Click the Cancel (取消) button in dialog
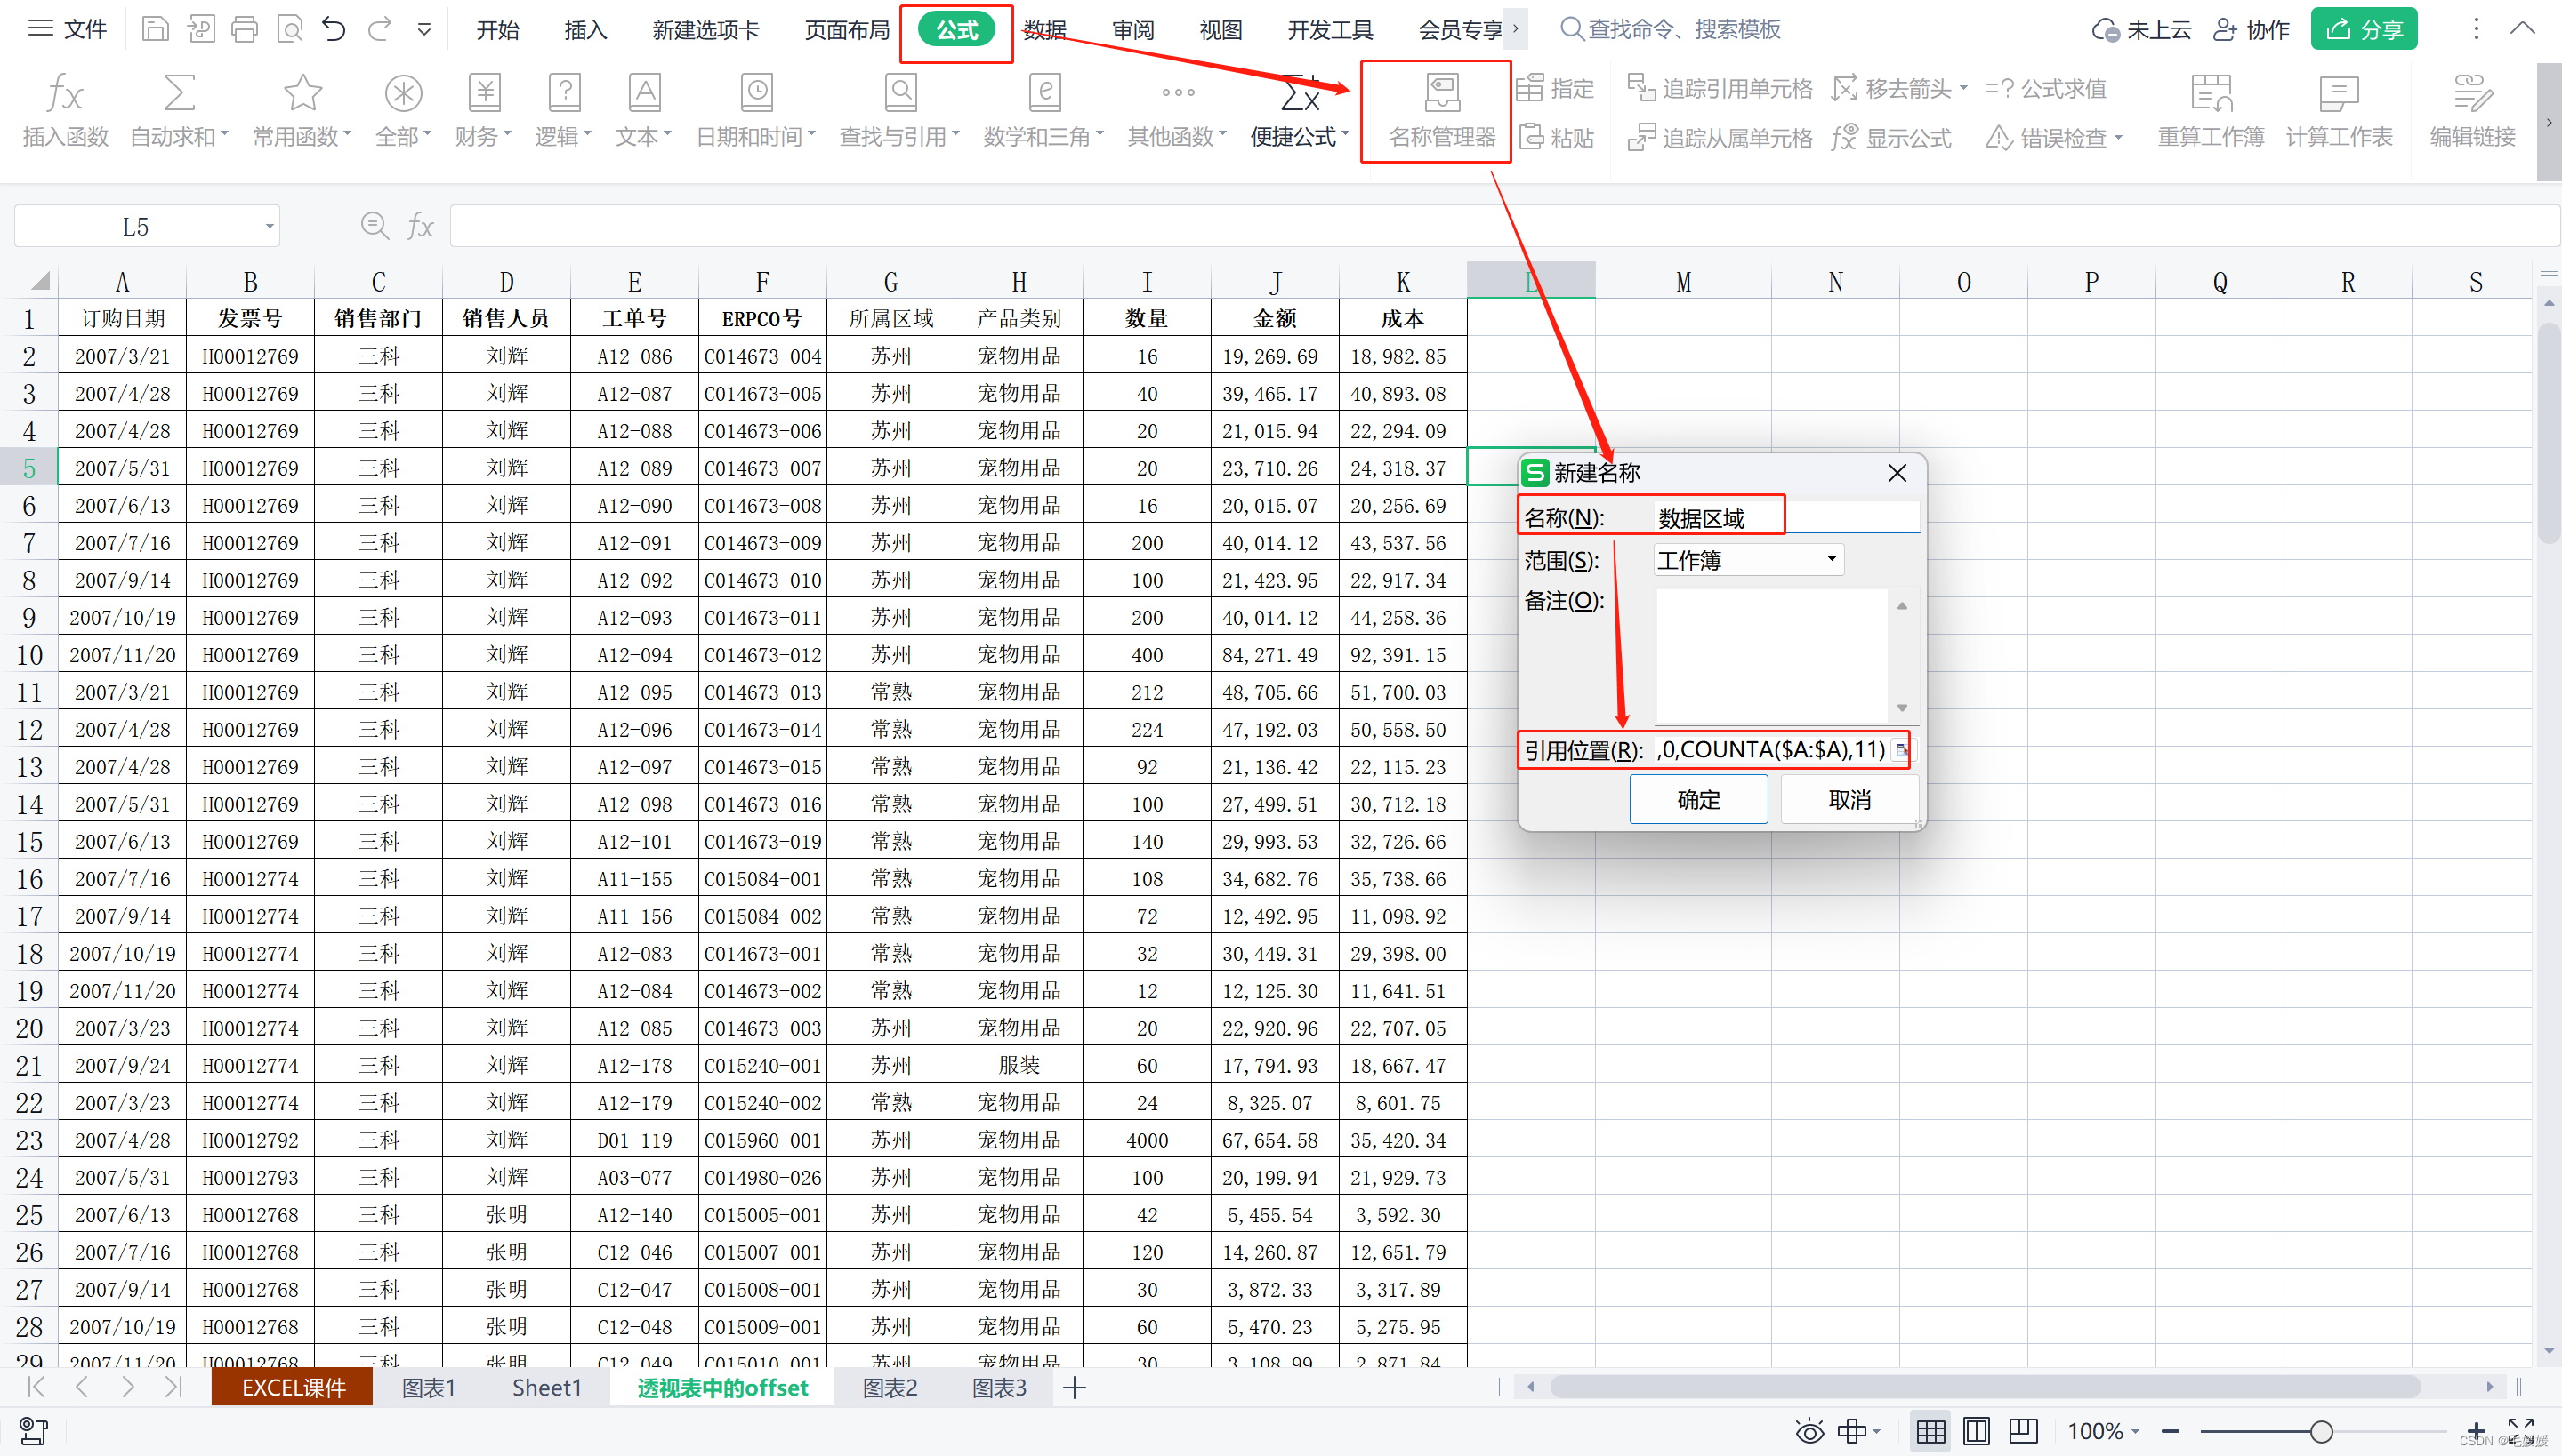Image resolution: width=2562 pixels, height=1456 pixels. (1849, 800)
